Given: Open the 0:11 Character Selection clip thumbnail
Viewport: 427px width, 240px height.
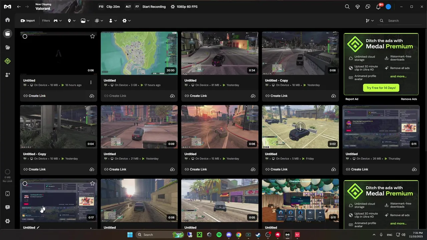Looking at the screenshot, I should (300, 200).
